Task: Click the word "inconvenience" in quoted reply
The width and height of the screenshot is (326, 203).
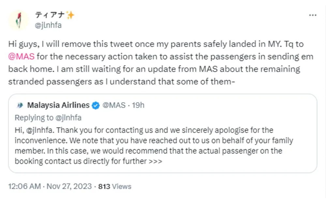Action: click(38, 140)
